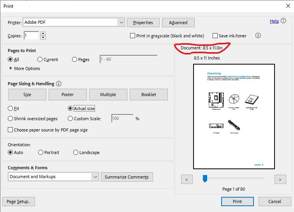Open Comments & Forms dropdown
Screen dimensions: 294x212
[x=95, y=177]
